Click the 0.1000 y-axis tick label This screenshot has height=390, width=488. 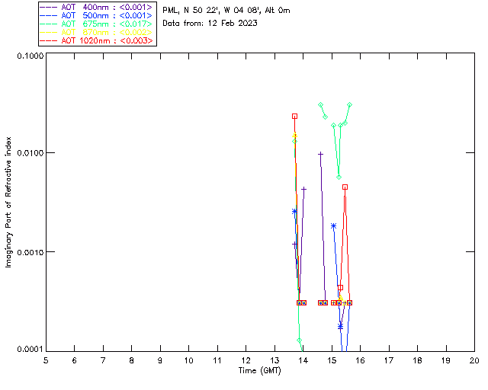click(x=30, y=56)
